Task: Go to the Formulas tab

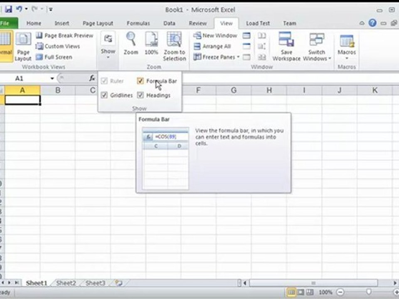Action: click(x=138, y=23)
